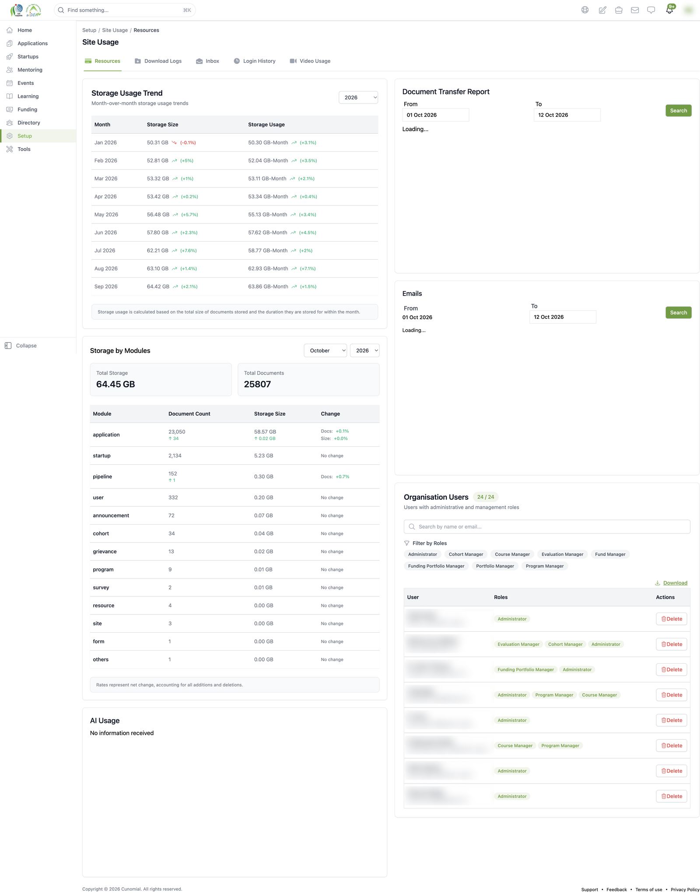Open the mail envelope icon in the header
Viewport: 700px width, 895px height.
(635, 10)
